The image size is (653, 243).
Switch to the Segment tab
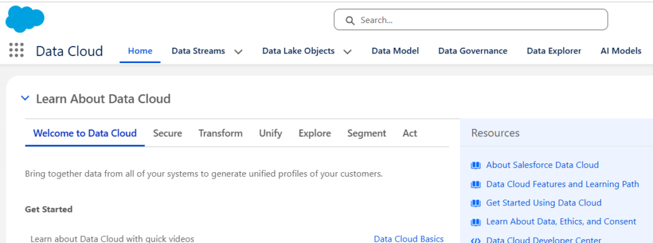(x=367, y=133)
